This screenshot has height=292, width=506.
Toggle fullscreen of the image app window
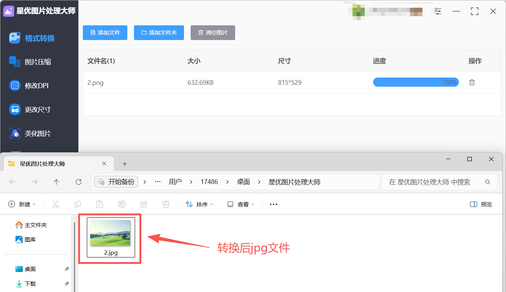[x=475, y=11]
